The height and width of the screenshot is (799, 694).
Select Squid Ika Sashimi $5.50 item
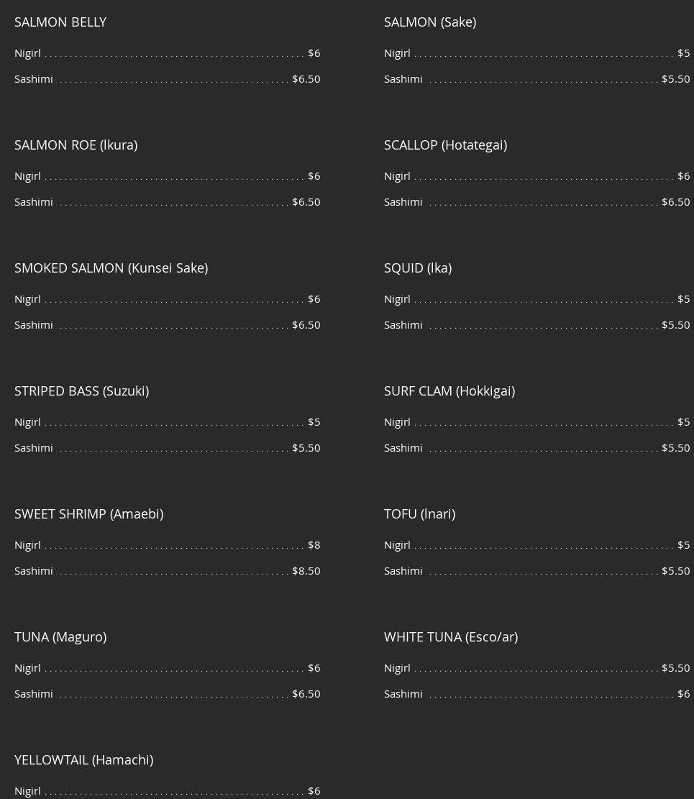pyautogui.click(x=537, y=325)
